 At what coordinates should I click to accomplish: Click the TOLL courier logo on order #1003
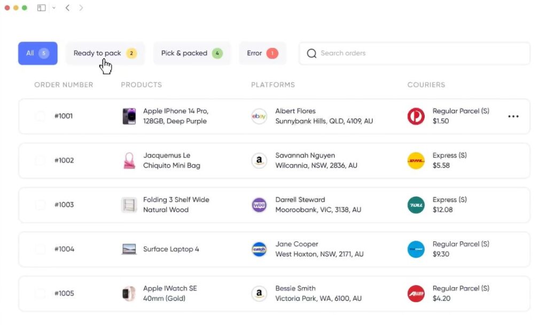point(416,205)
